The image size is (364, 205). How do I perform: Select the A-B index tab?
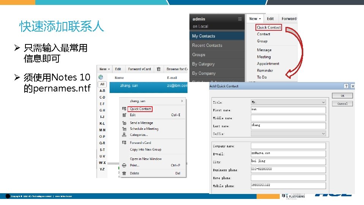pyautogui.click(x=102, y=91)
